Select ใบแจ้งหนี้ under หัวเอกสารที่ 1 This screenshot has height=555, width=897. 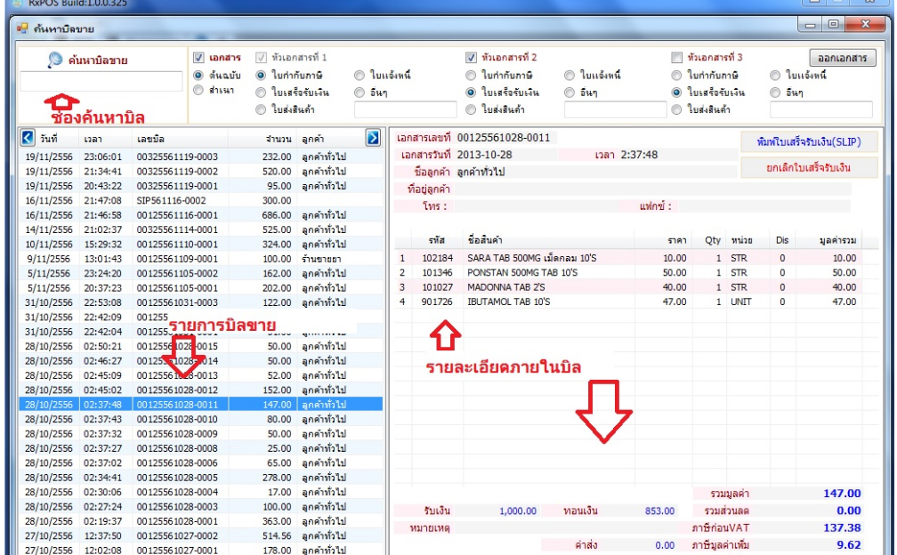(360, 75)
